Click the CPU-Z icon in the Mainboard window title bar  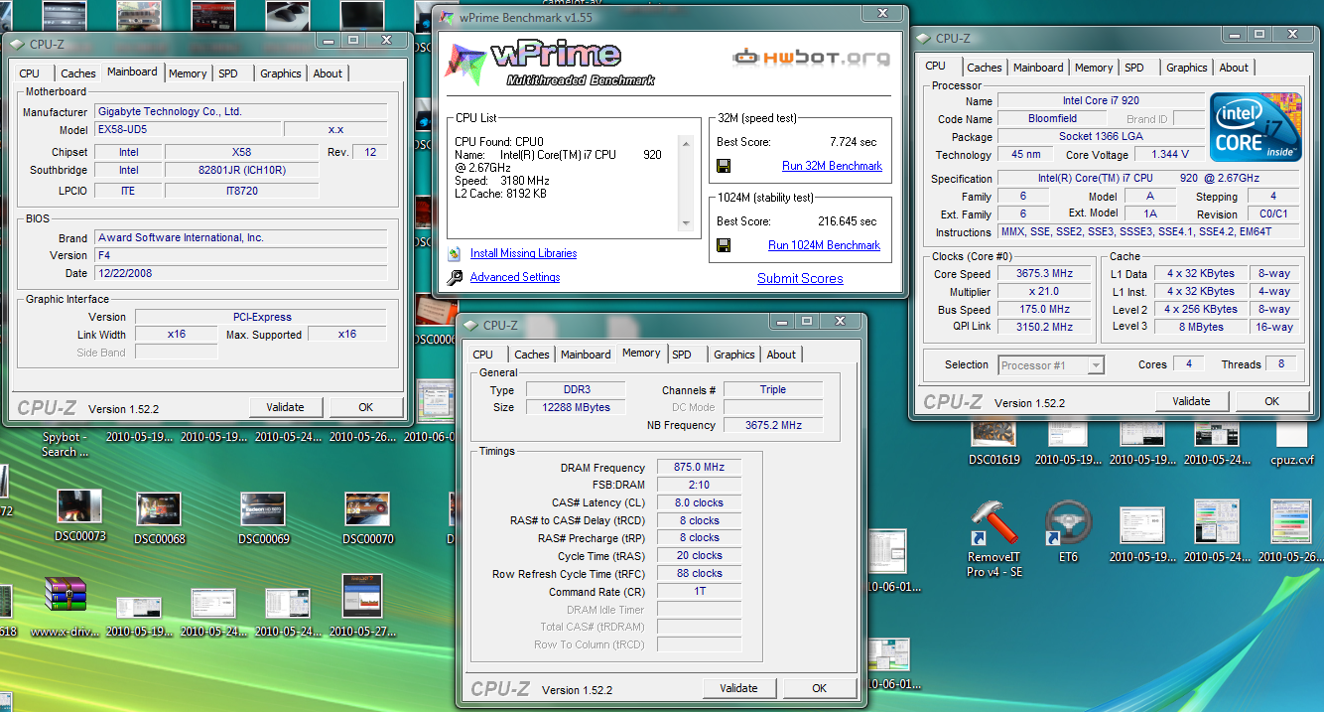tap(17, 44)
